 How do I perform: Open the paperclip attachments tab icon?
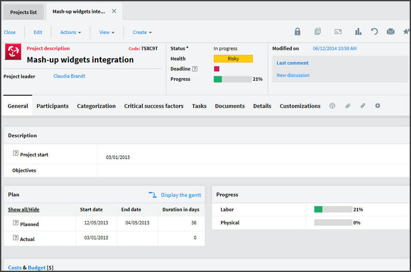tap(348, 106)
